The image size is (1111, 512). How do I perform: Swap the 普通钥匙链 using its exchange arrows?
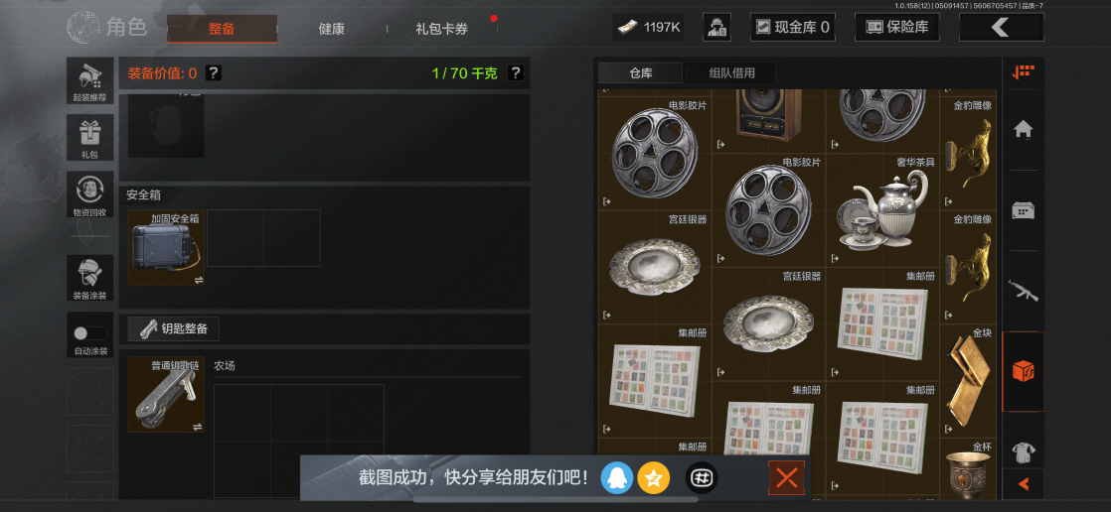(x=197, y=427)
